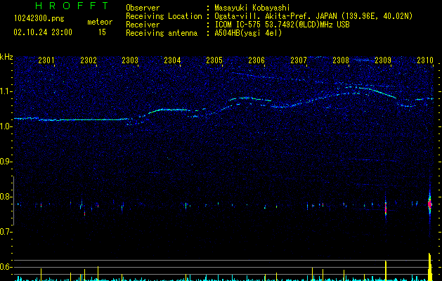The image size is (442, 281).
Task: Click the 2310 time marker
Action: click(425, 60)
